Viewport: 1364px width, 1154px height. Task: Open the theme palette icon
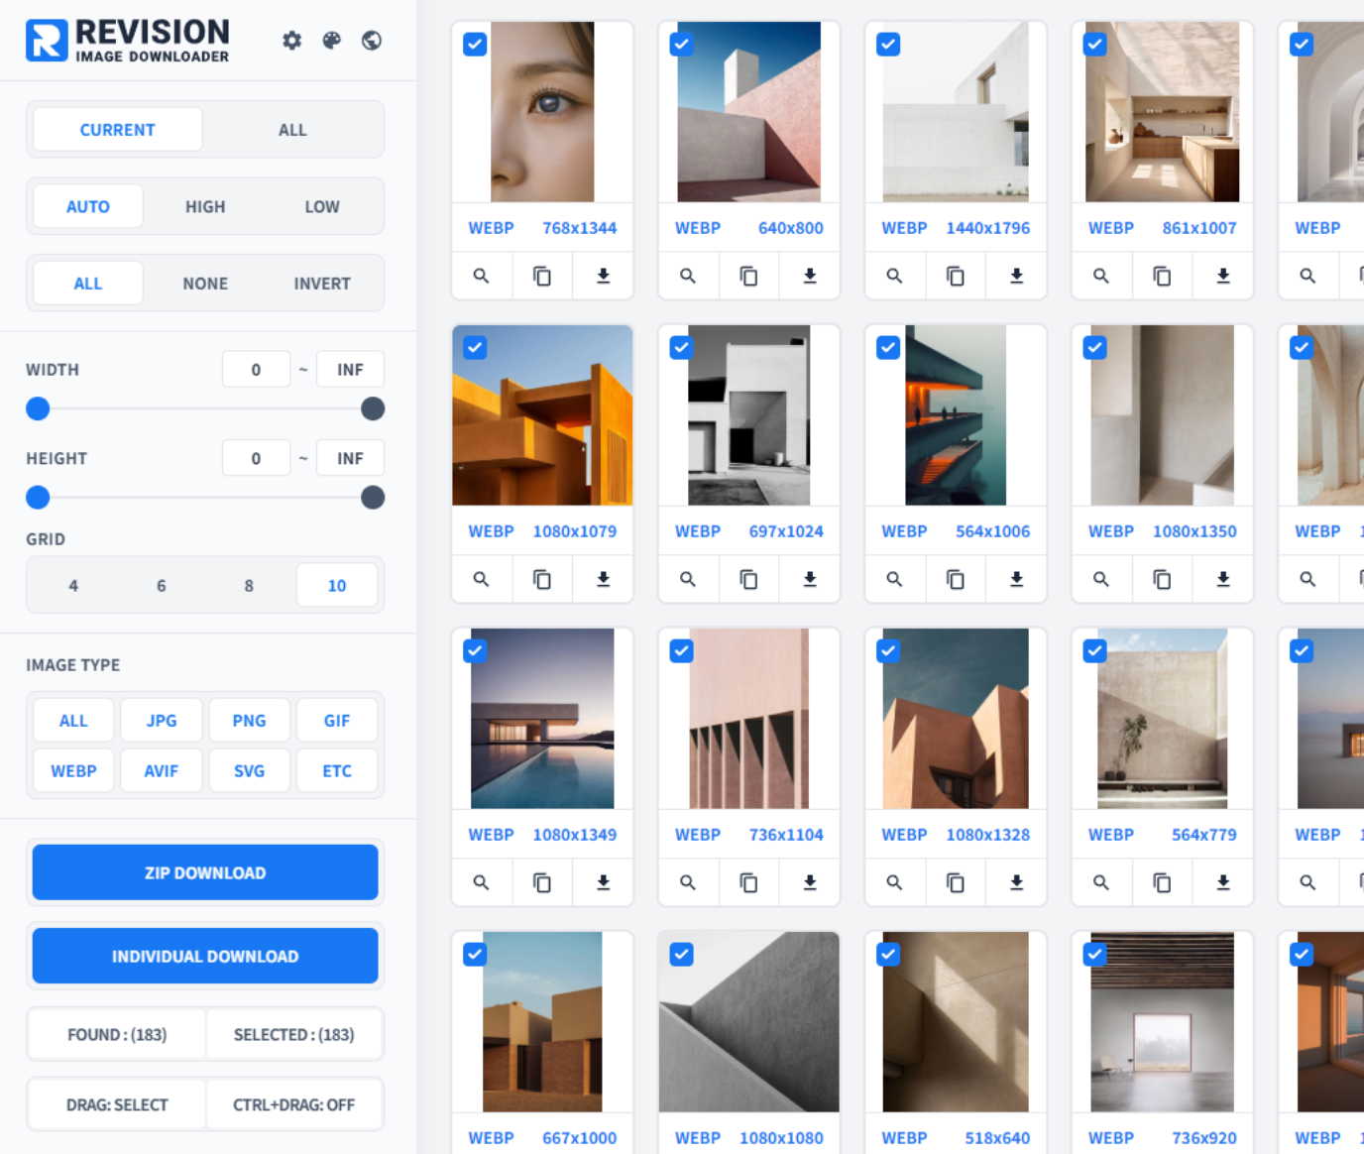pos(332,41)
